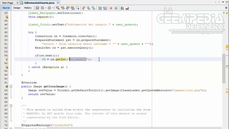Click 'return retValue;' statement
229x129 pixels.
42,94
